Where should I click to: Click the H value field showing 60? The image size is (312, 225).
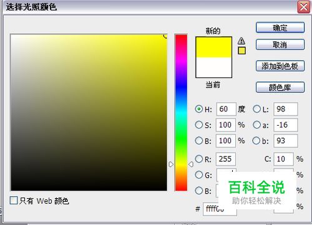(x=227, y=109)
